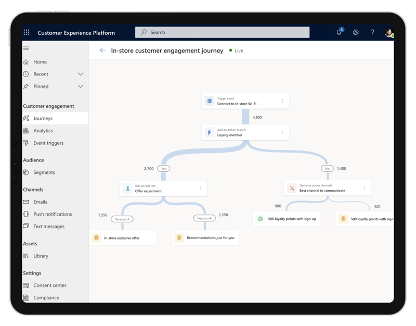Click the 1,400 count label

tap(342, 168)
